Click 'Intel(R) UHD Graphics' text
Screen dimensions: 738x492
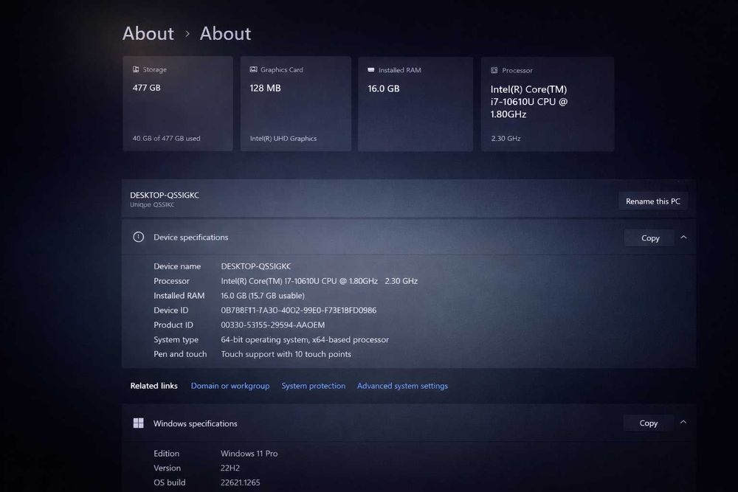coord(283,138)
